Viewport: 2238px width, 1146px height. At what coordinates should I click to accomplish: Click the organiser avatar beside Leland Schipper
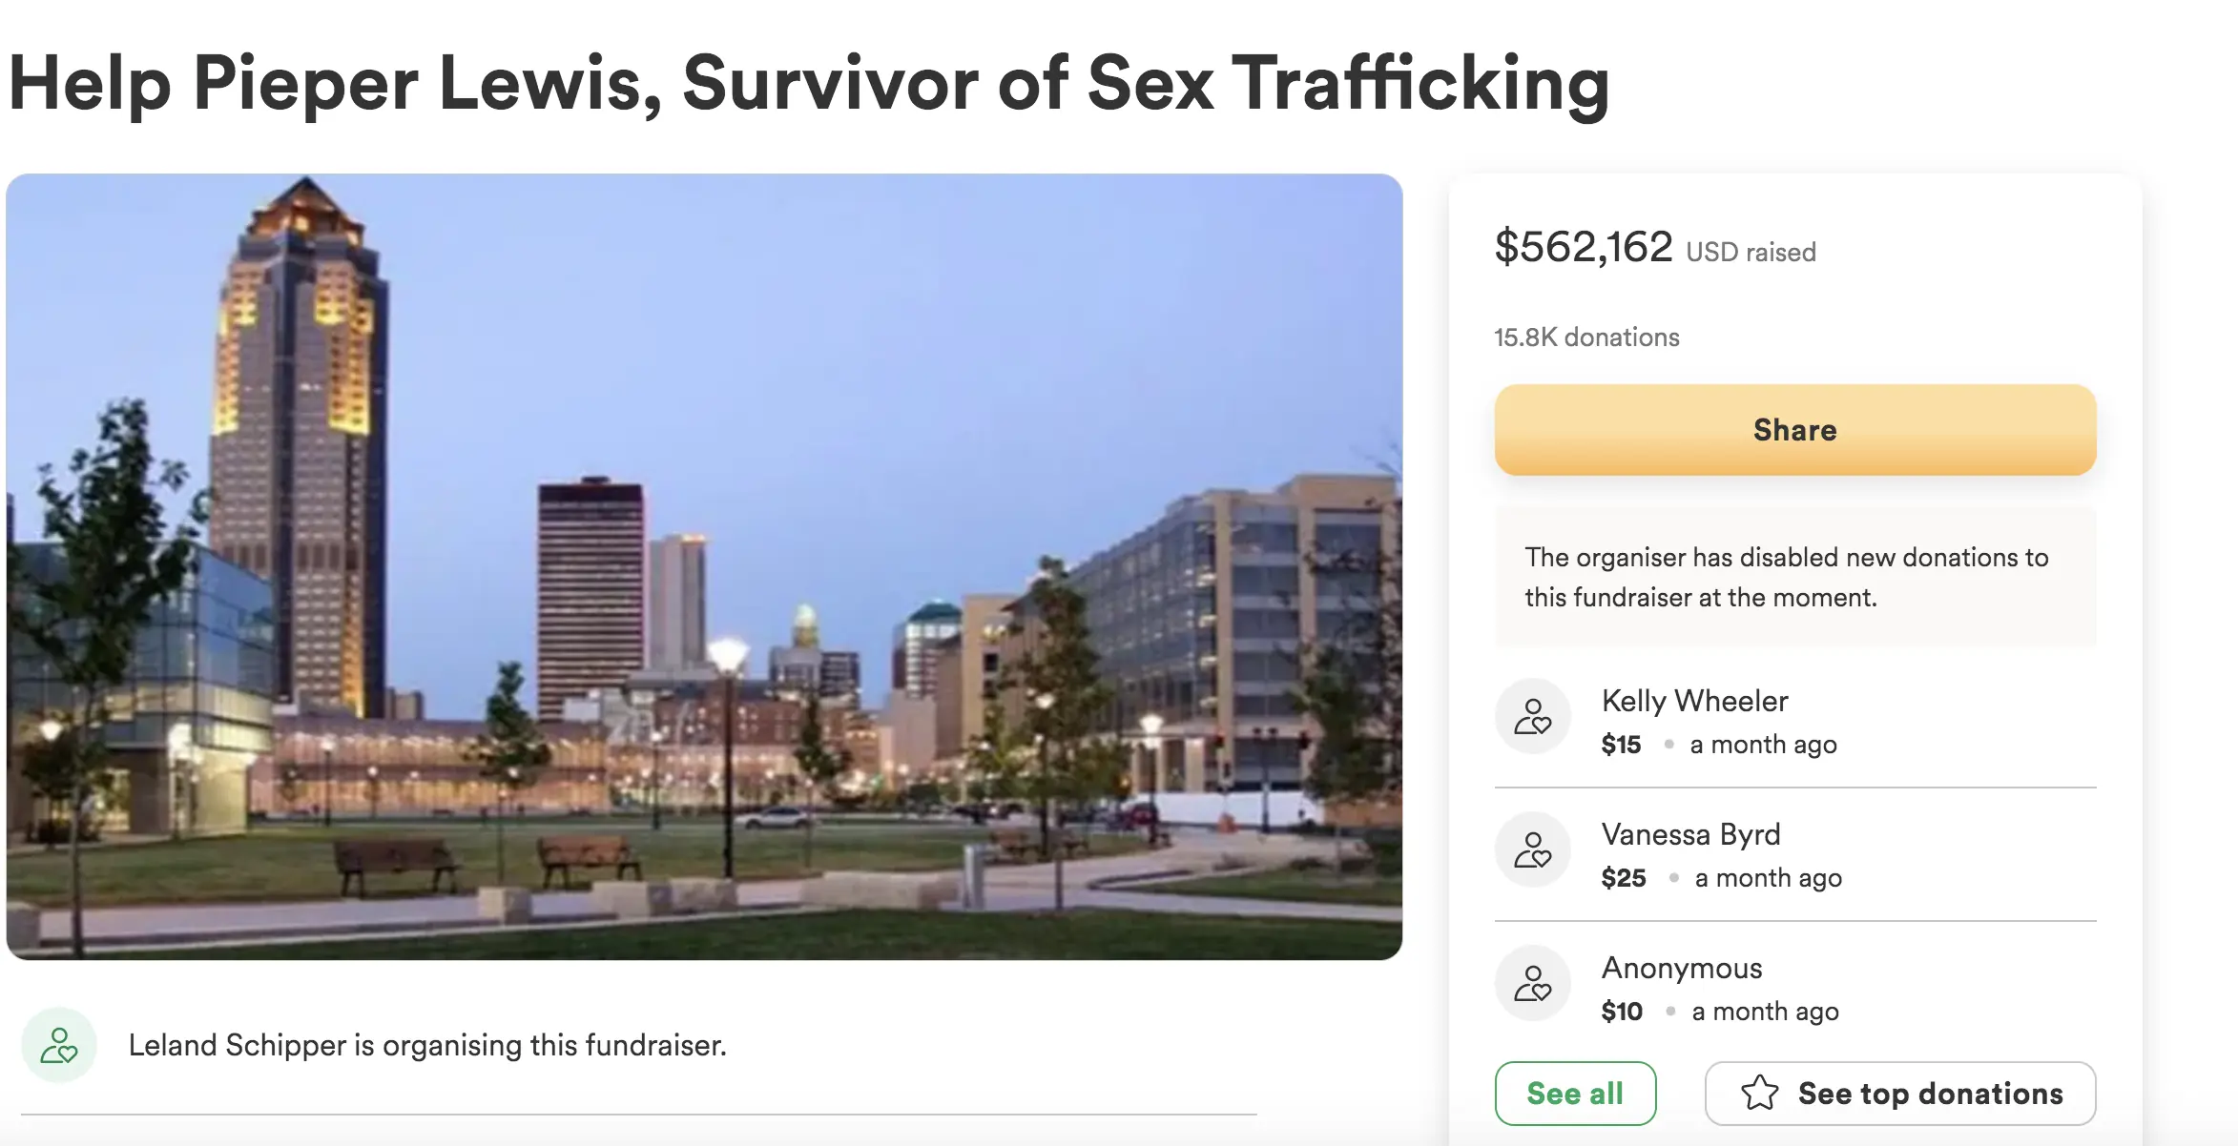pos(59,1046)
